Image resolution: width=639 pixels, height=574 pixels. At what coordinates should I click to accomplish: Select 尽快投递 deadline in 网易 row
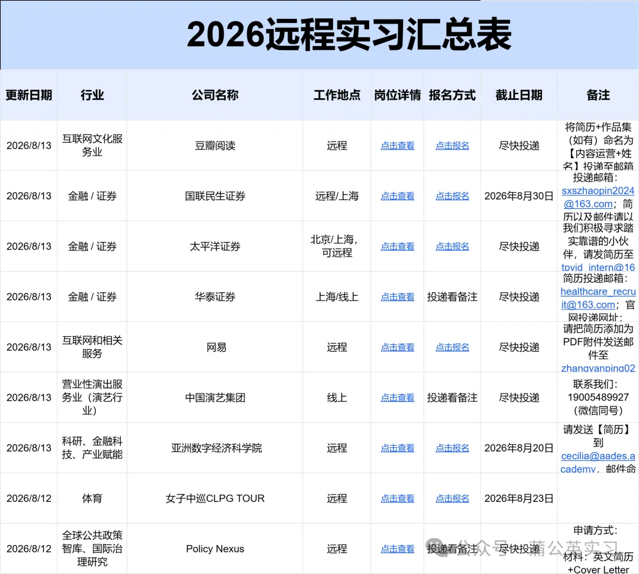pyautogui.click(x=519, y=347)
